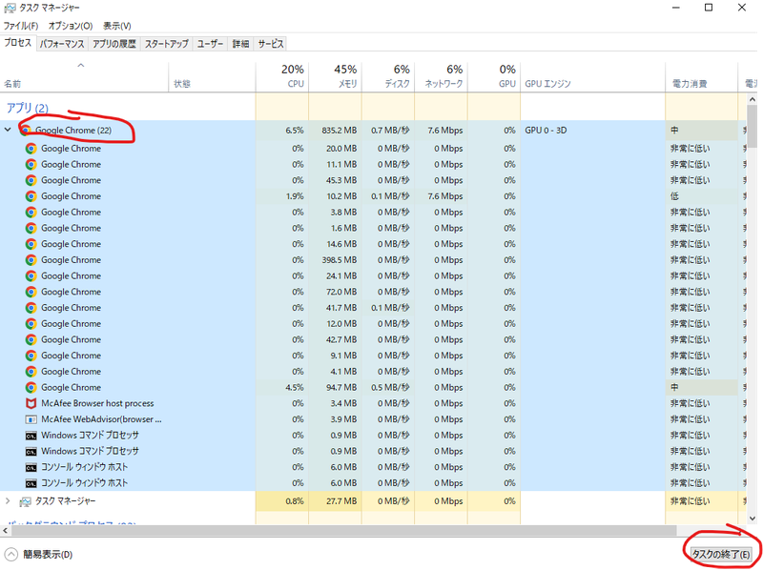Sort by the GPU エンジン column header

click(x=592, y=77)
